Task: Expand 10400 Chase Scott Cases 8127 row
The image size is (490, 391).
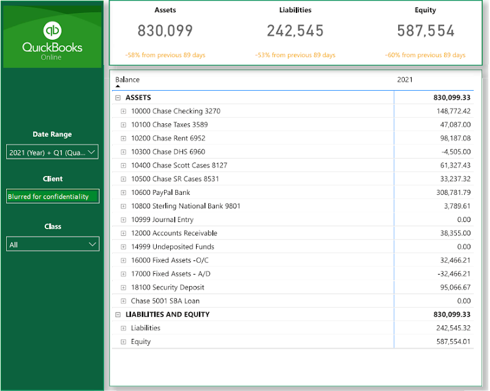Action: (124, 165)
